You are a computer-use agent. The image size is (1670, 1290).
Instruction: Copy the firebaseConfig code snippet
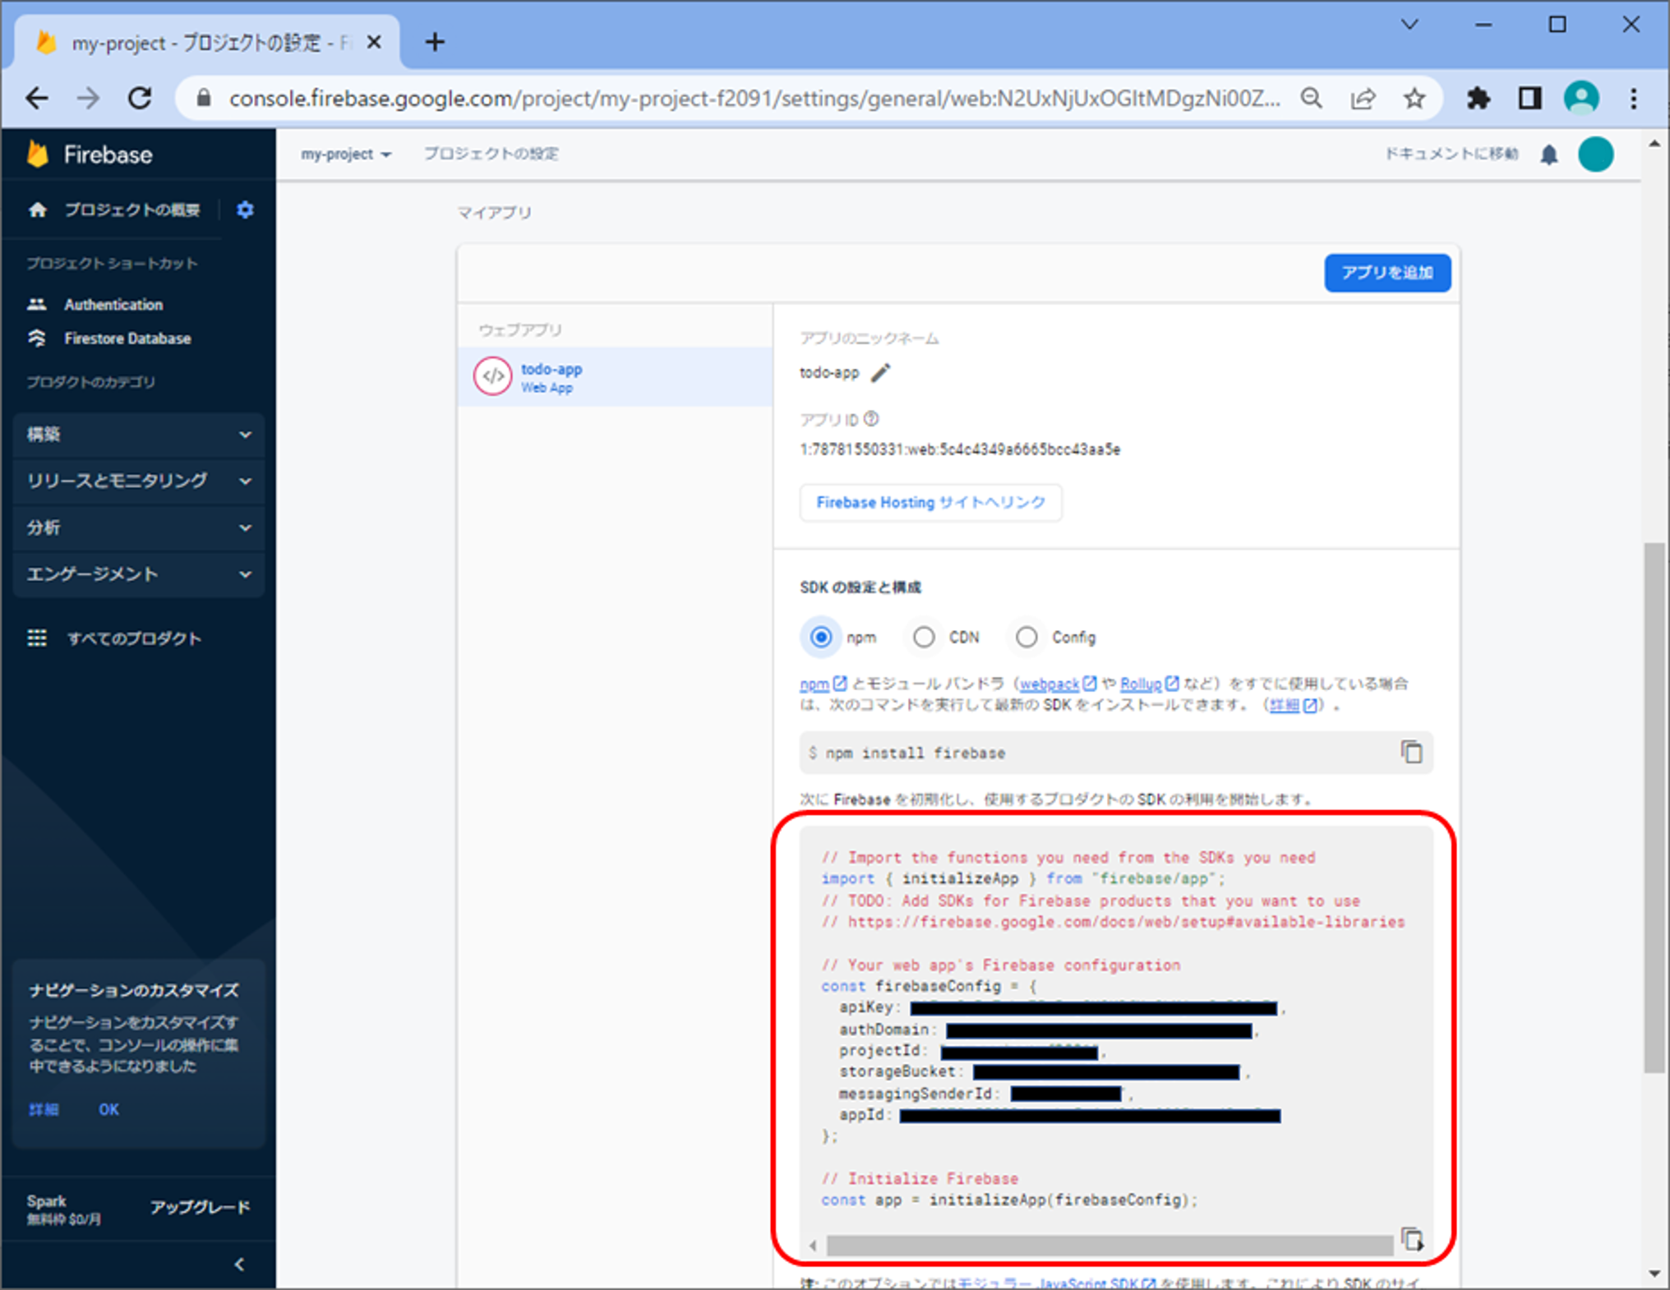[x=1412, y=1239]
